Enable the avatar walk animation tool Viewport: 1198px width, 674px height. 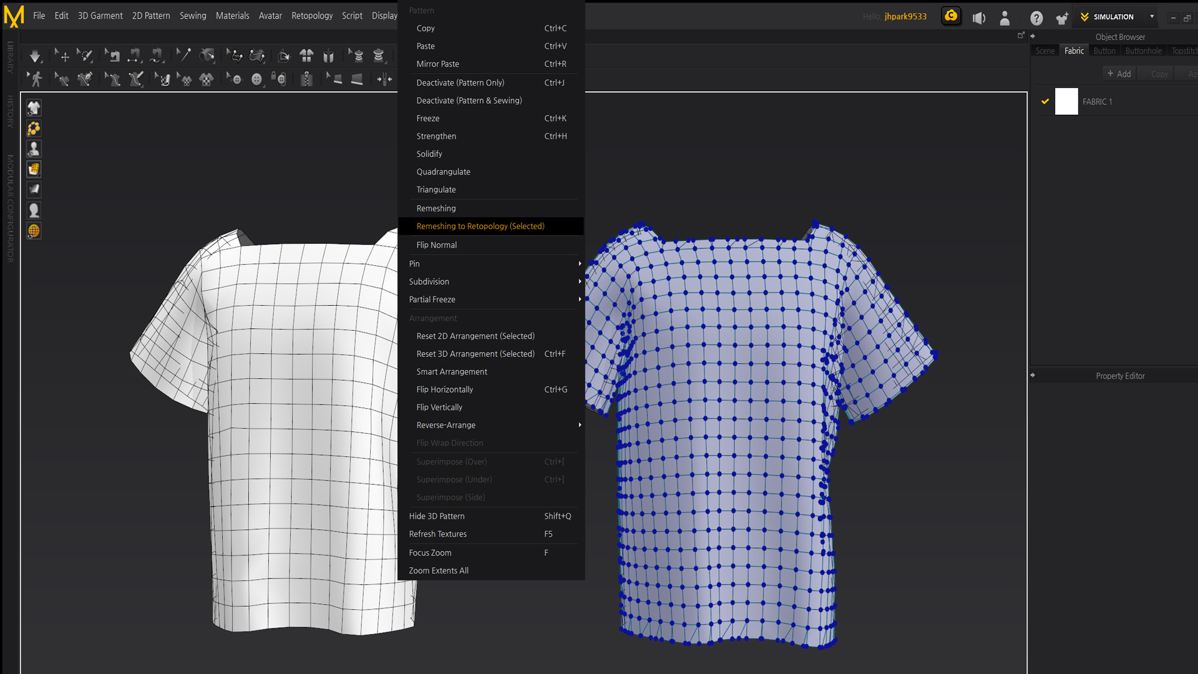[x=36, y=79]
